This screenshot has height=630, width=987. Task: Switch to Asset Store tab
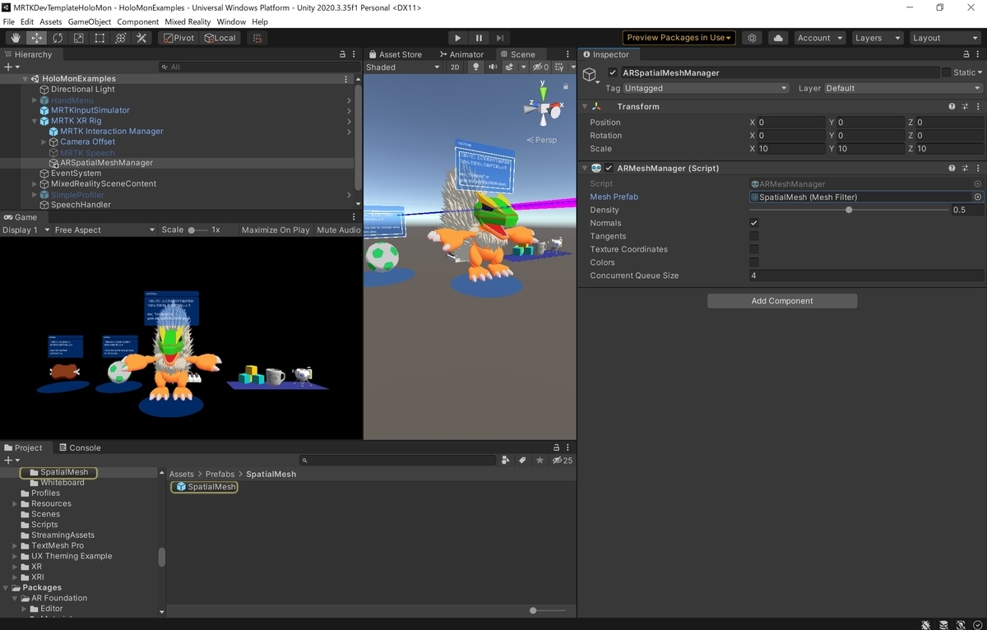[395, 54]
